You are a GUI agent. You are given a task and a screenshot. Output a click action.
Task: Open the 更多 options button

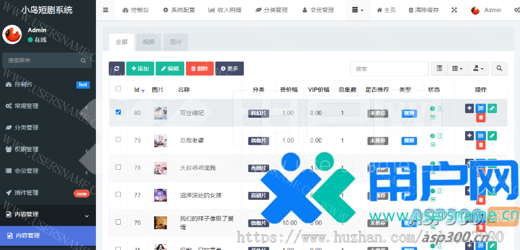[229, 69]
